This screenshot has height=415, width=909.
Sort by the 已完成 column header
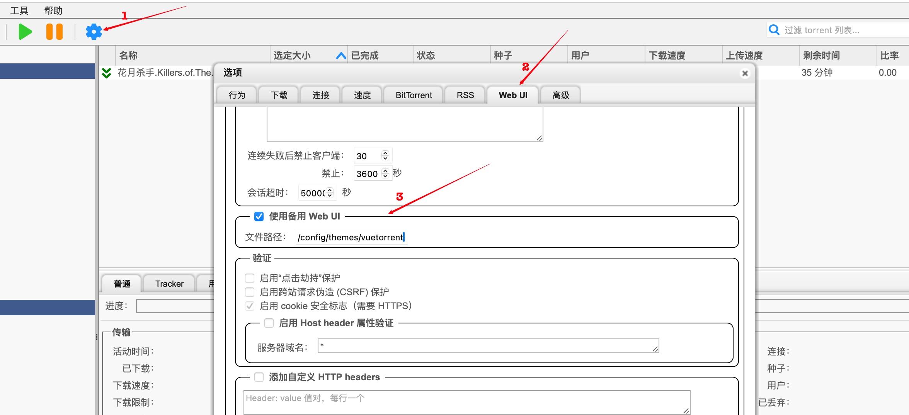tap(380, 55)
